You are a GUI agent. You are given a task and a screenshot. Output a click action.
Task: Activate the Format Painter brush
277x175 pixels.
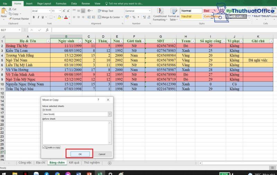point(10,19)
